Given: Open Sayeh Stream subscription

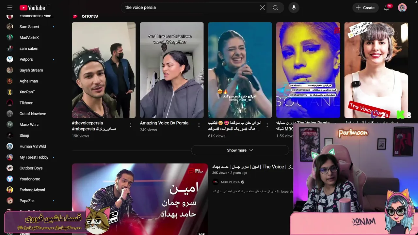Looking at the screenshot, I should [31, 70].
